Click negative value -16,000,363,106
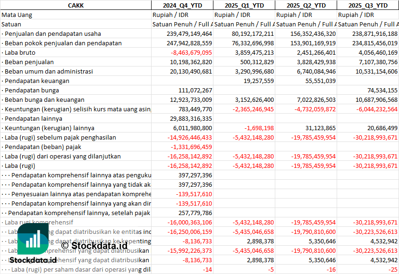This screenshot has height=274, width=399. (189, 222)
